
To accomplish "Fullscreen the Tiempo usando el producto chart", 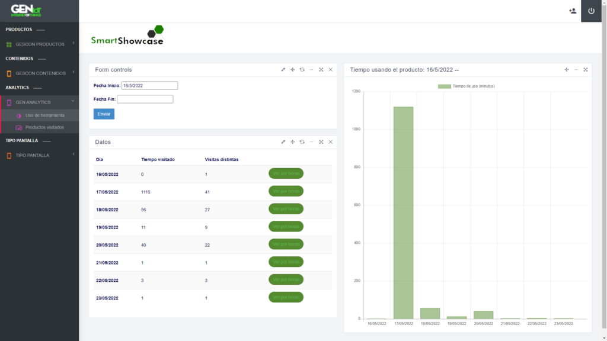I will (x=585, y=70).
